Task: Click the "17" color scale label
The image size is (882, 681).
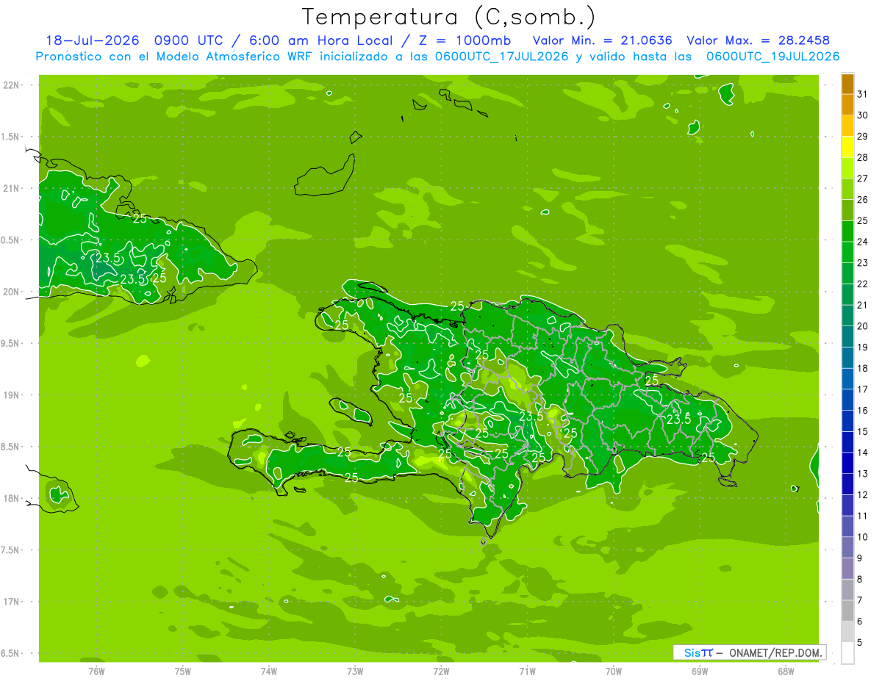Action: [863, 389]
